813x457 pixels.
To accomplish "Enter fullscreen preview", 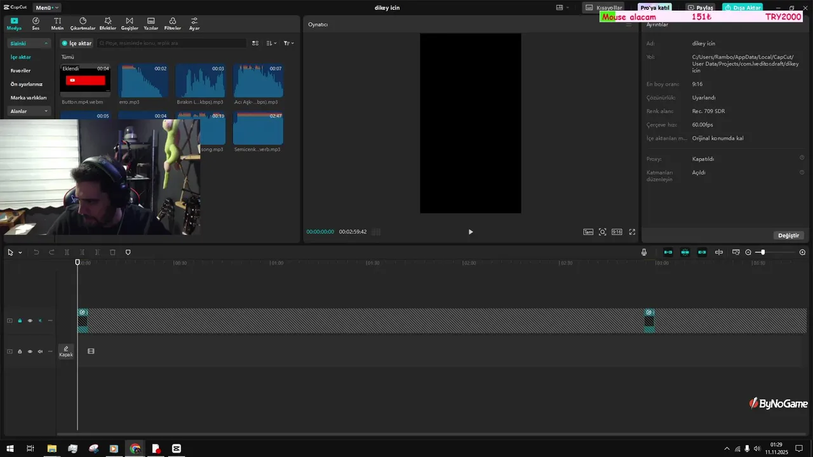I will 632,232.
